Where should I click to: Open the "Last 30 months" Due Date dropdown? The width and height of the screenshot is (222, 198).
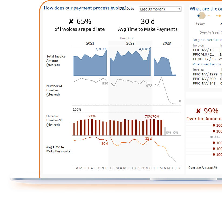(x=160, y=9)
